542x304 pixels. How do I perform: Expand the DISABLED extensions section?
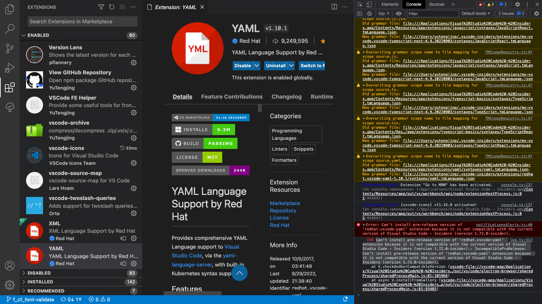(81, 273)
